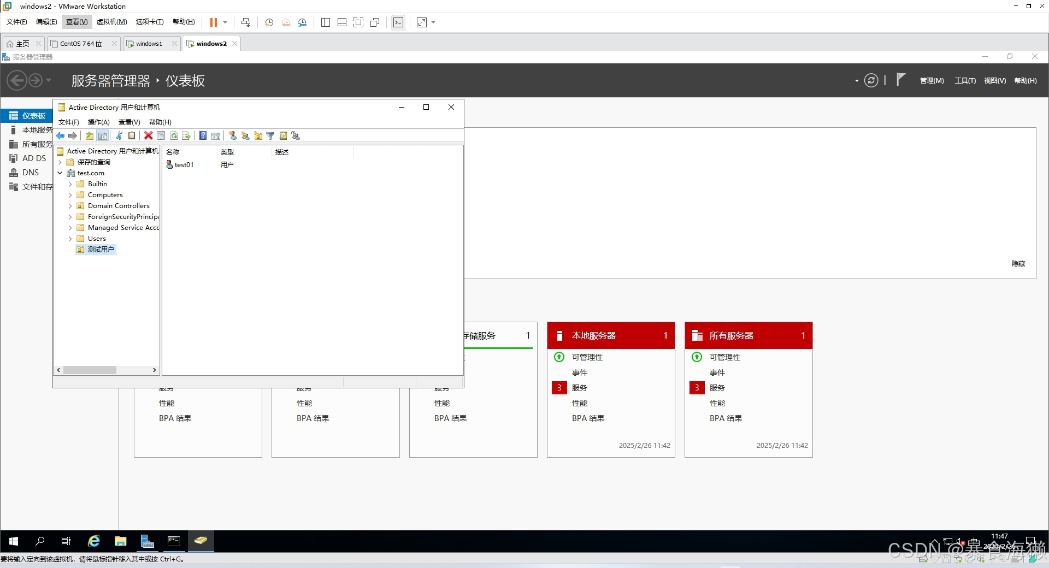The height and width of the screenshot is (568, 1049).
Task: Enter full screen mode via VMware toolbar icon
Action: (358, 22)
